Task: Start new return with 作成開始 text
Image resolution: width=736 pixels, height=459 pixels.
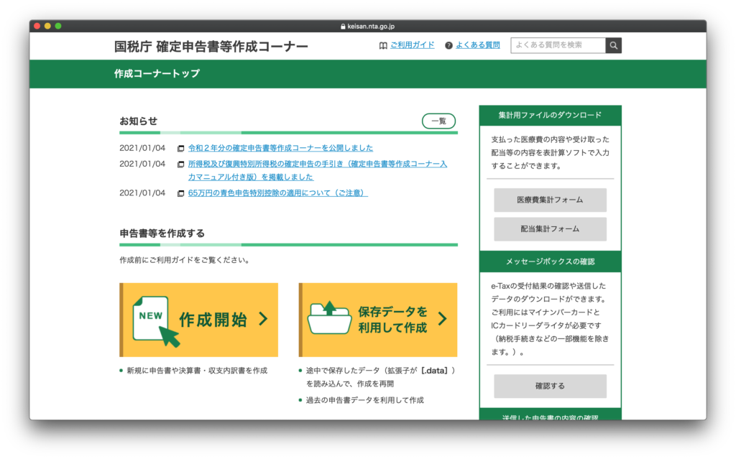Action: [213, 320]
